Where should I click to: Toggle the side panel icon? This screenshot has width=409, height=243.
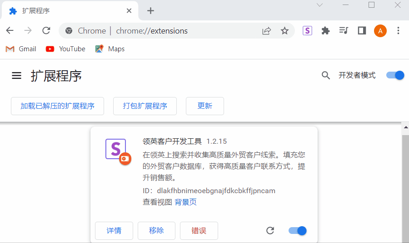(362, 31)
